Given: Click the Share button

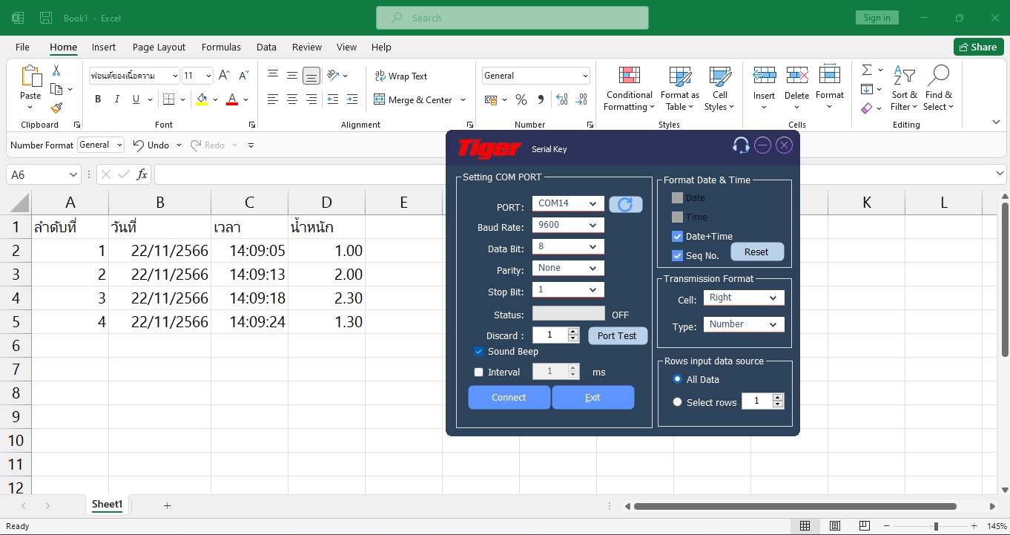Looking at the screenshot, I should pos(978,47).
